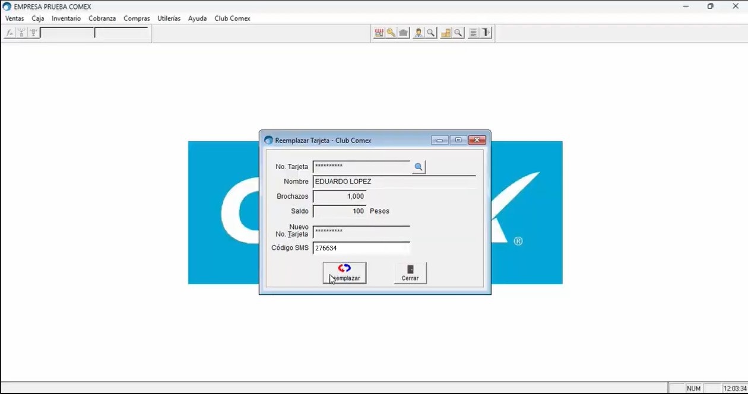Open the Ayuda menu
Viewport: 748px width, 394px height.
pos(197,18)
